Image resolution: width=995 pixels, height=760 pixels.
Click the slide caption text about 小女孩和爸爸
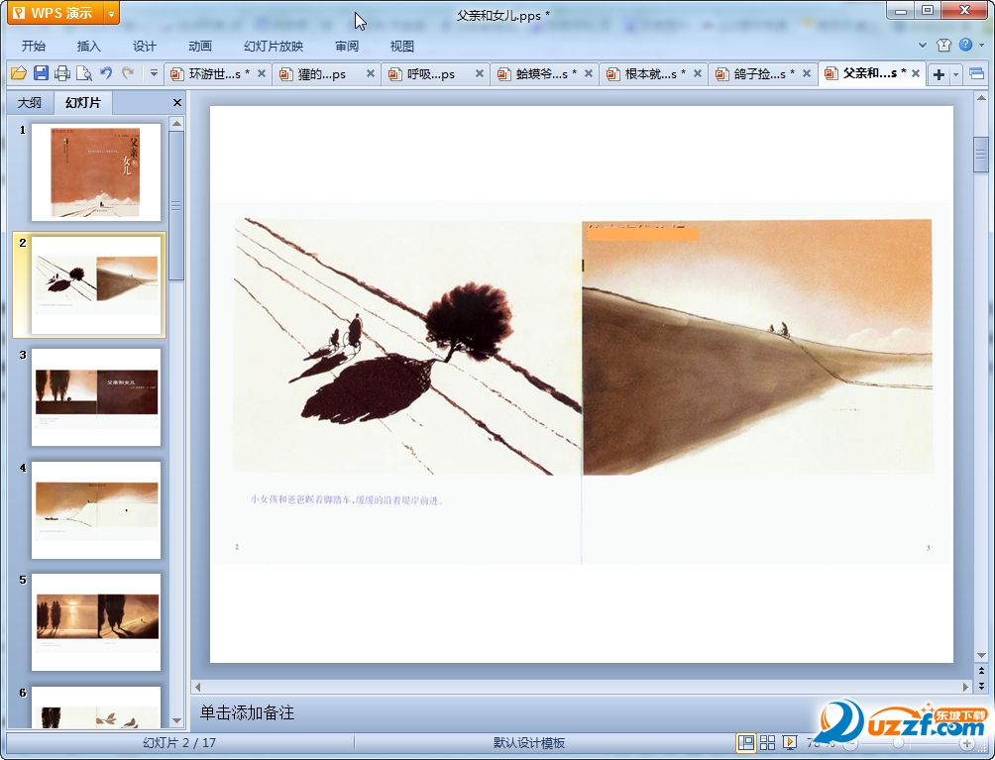point(347,500)
